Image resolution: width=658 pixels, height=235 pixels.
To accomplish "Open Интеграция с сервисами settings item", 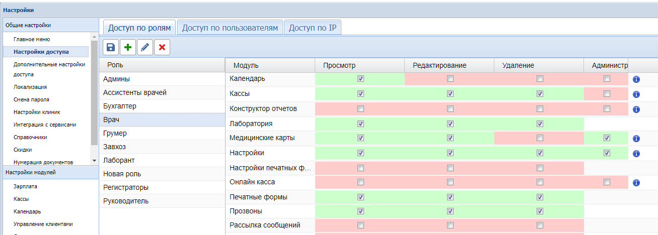I will [45, 125].
